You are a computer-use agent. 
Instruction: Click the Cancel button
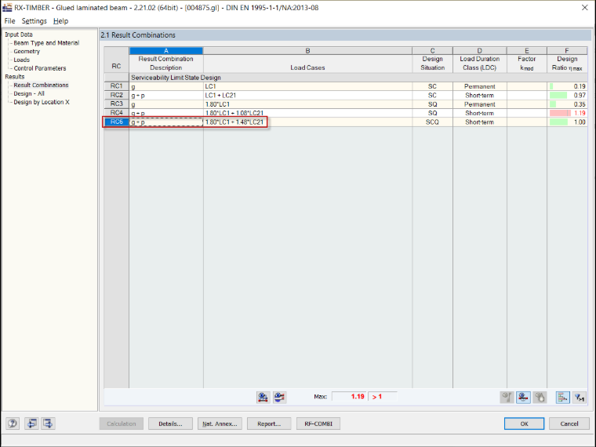click(x=569, y=423)
